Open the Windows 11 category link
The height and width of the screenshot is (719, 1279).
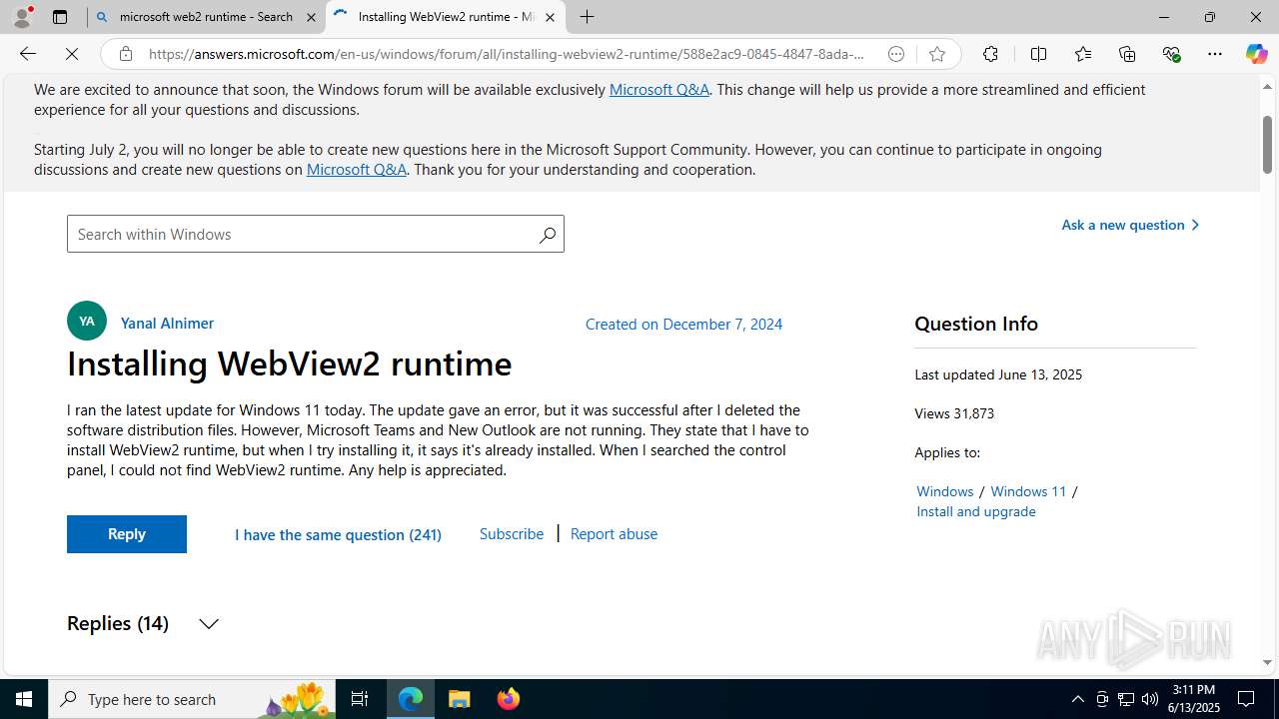tap(1028, 490)
